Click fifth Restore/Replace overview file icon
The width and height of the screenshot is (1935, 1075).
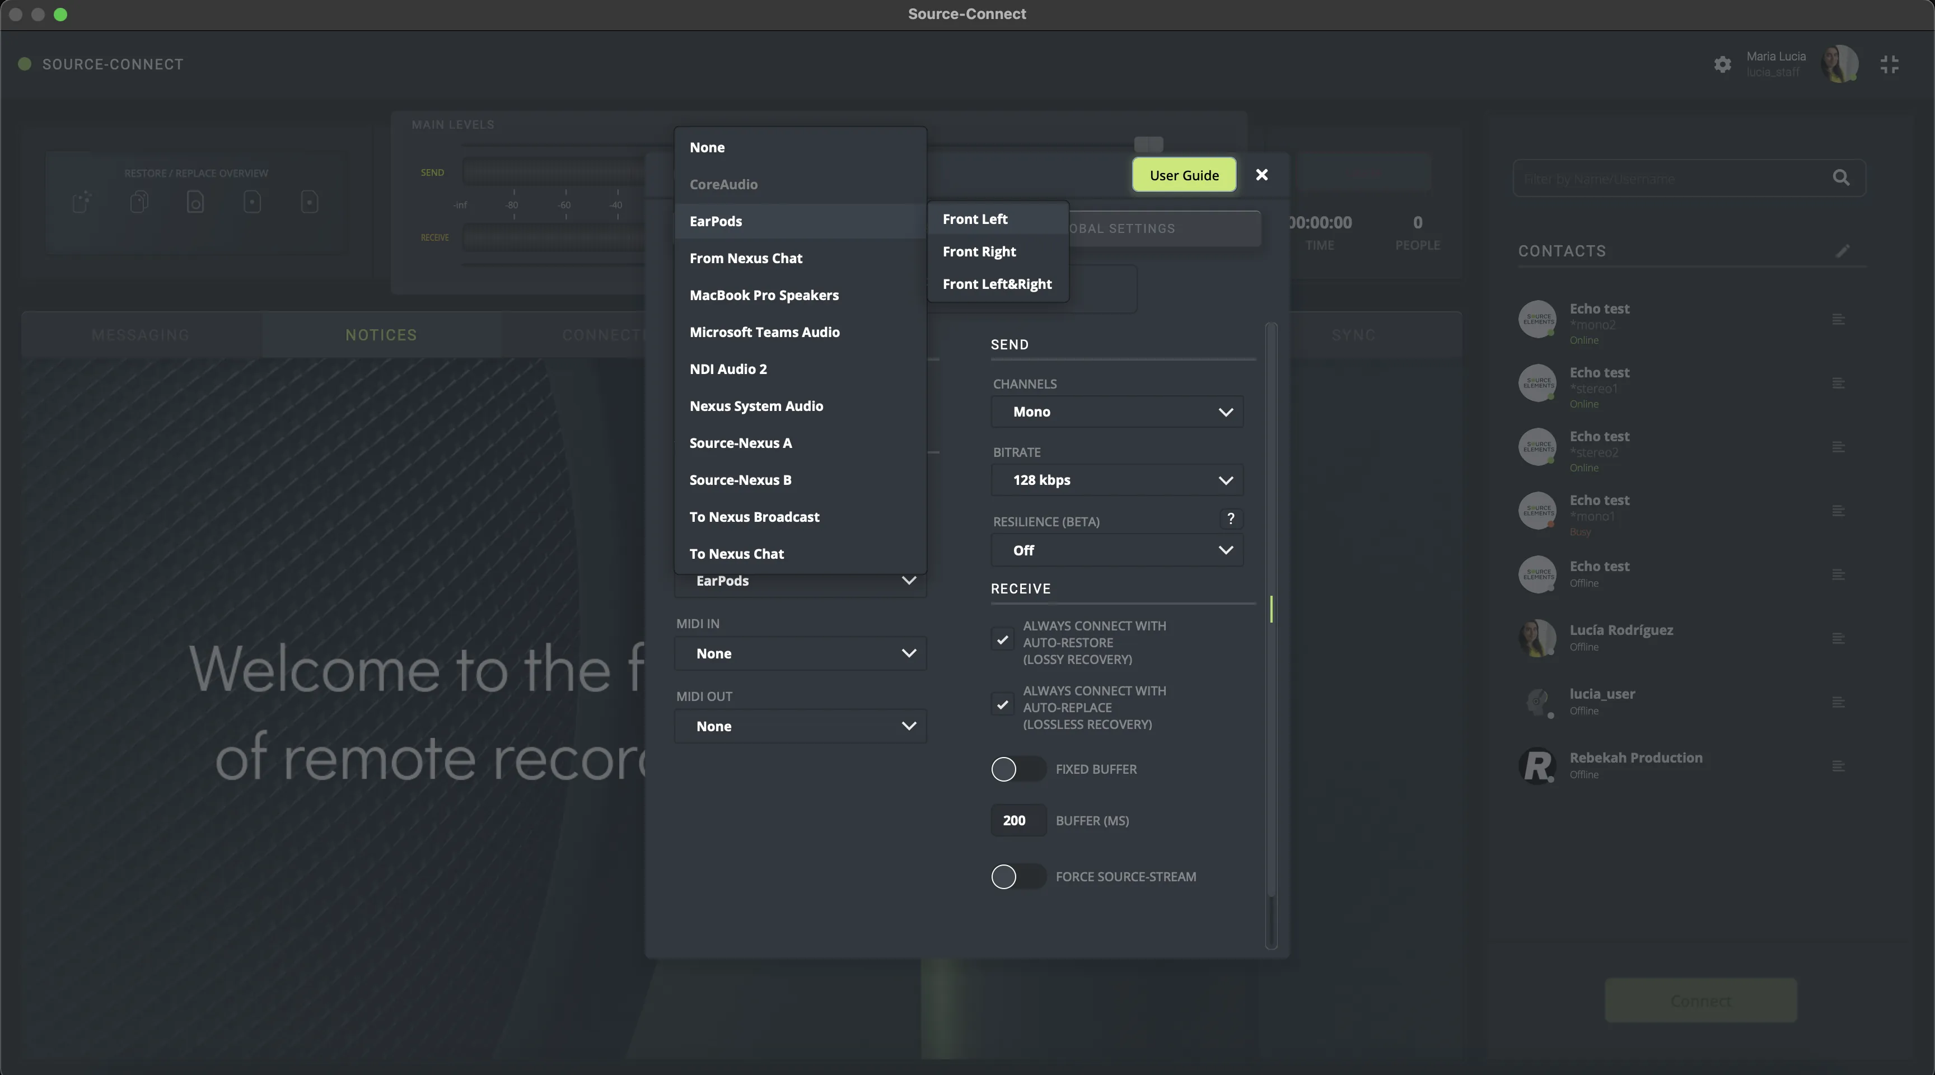pyautogui.click(x=310, y=202)
